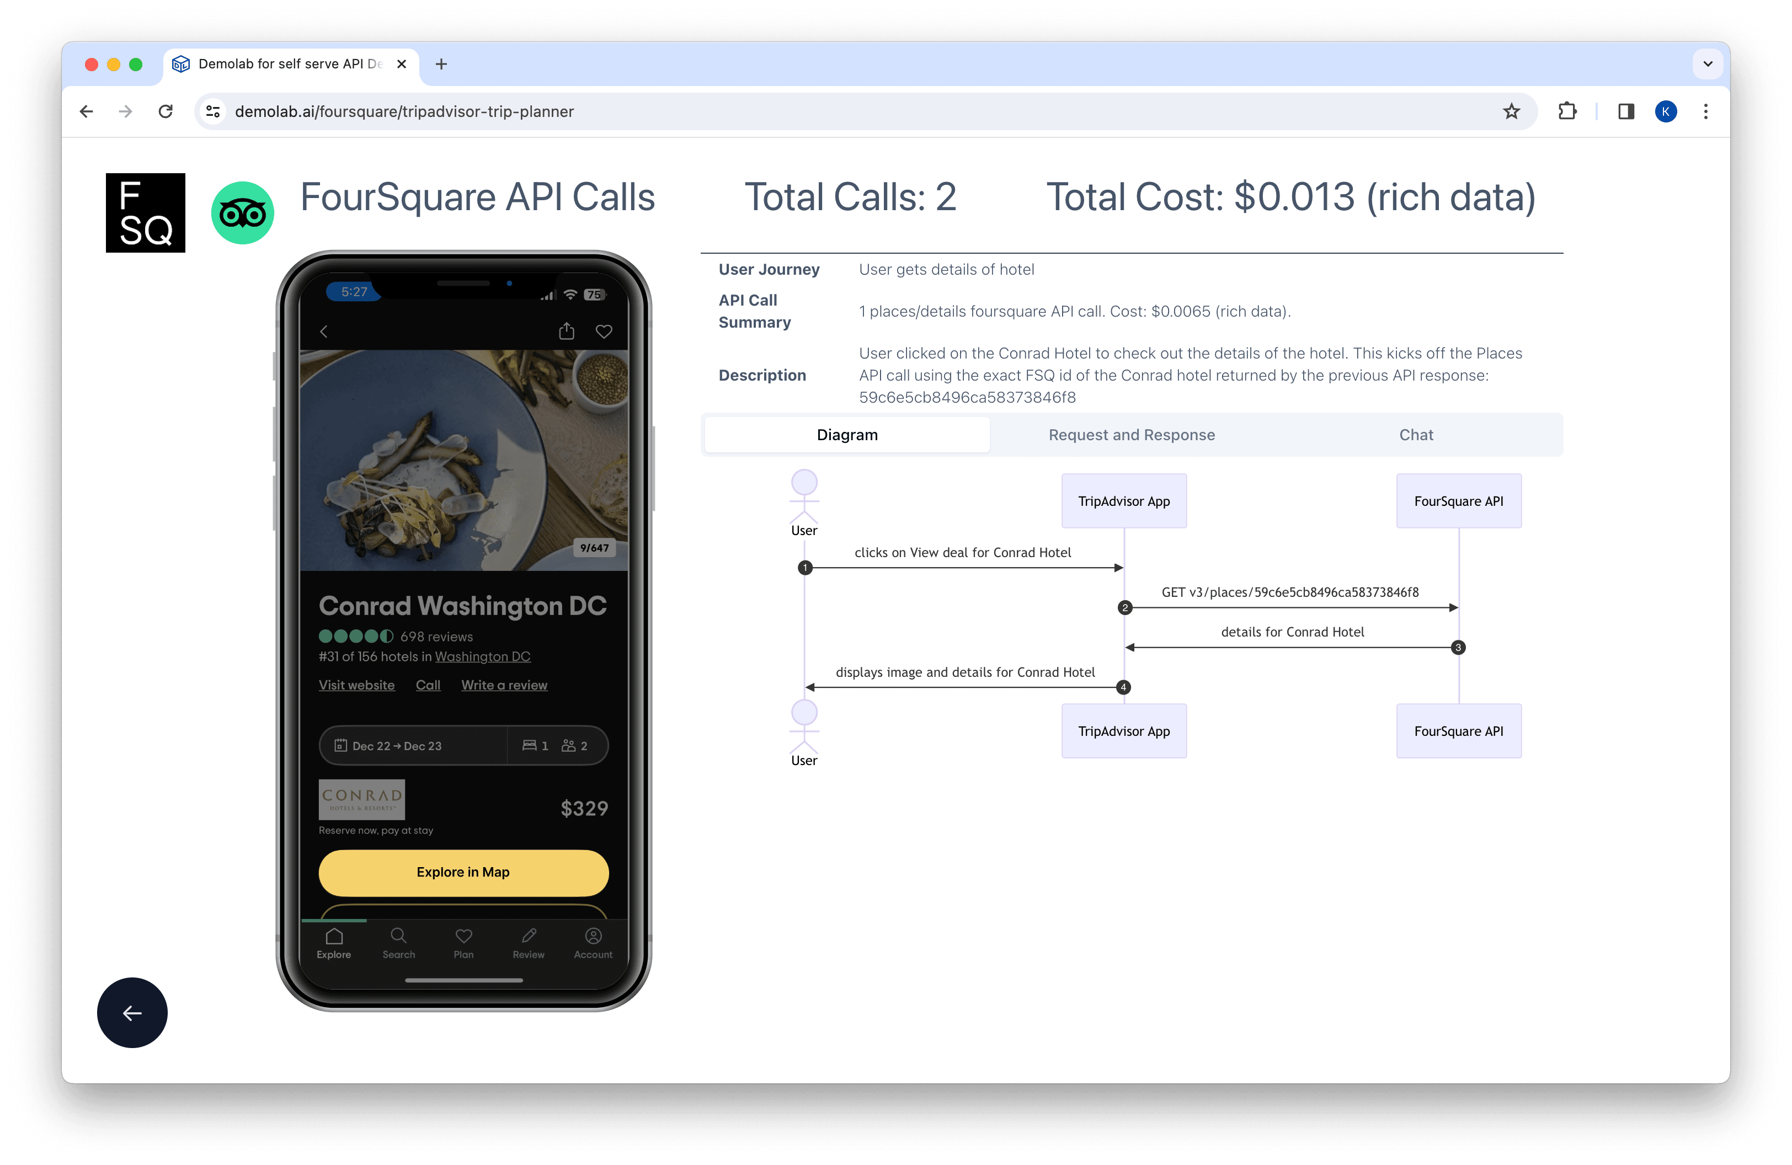Tap the heart favorite icon on hotel page
This screenshot has width=1792, height=1165.
click(604, 331)
